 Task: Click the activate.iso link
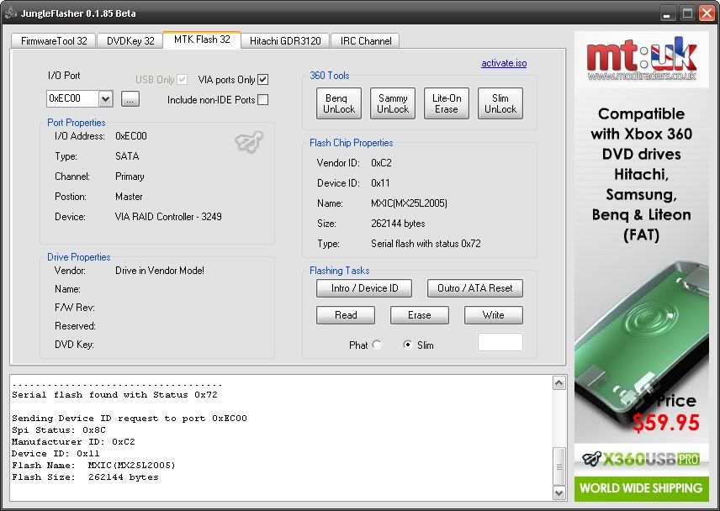504,63
